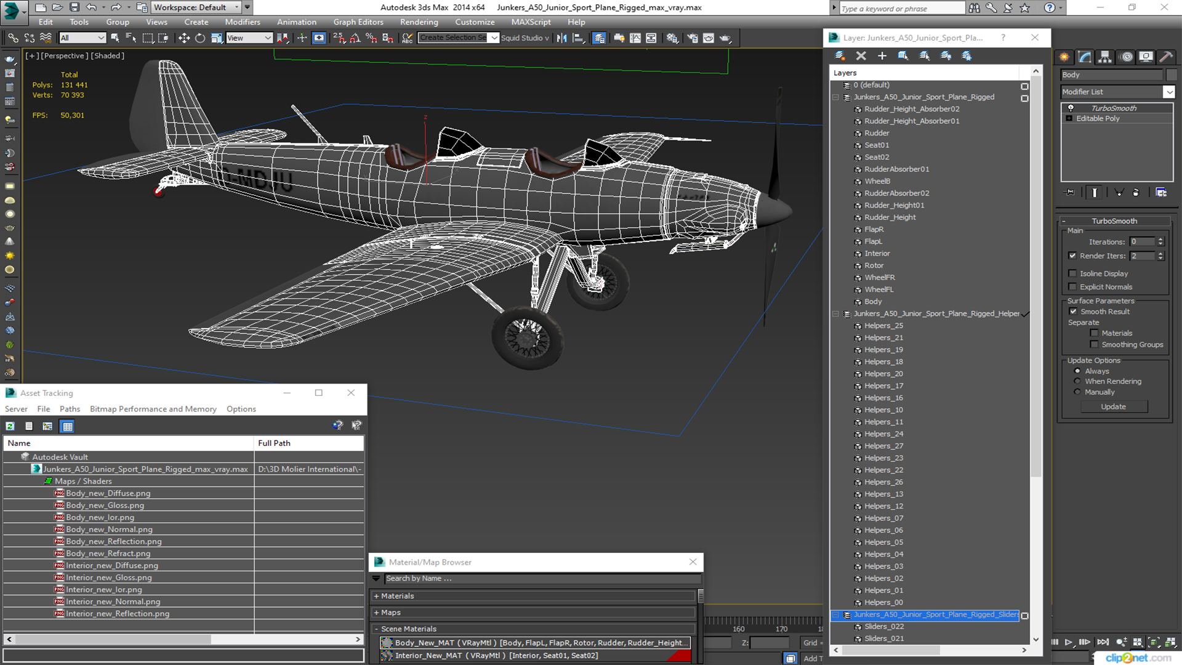Click Delete layer X icon in Layer dialog
This screenshot has height=665, width=1182.
(861, 56)
